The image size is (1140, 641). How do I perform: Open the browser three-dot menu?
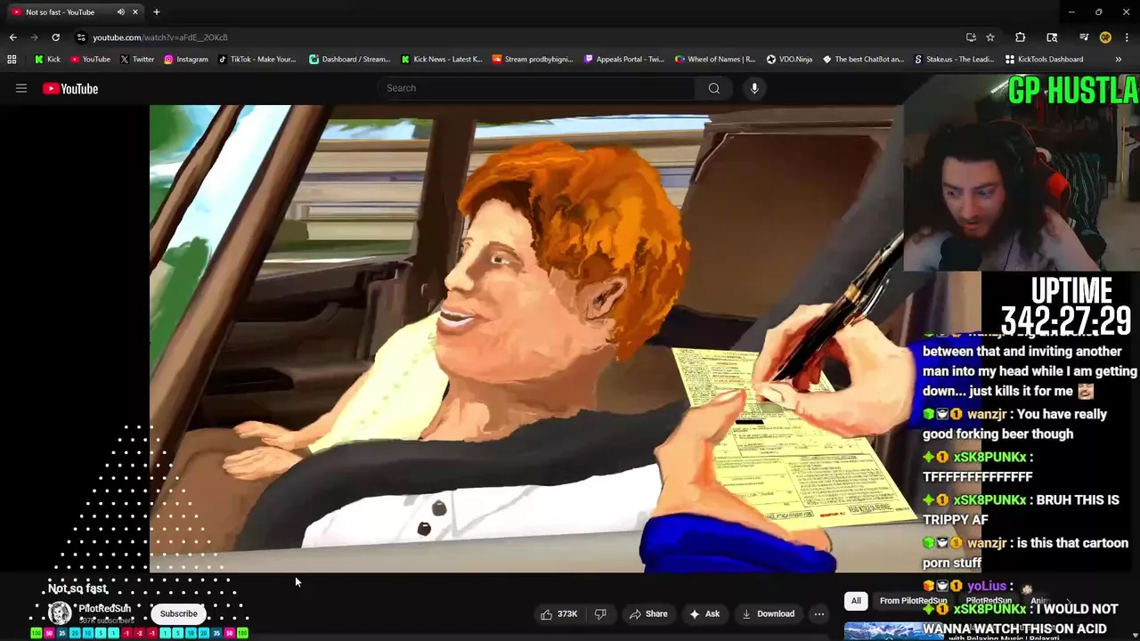point(1127,37)
